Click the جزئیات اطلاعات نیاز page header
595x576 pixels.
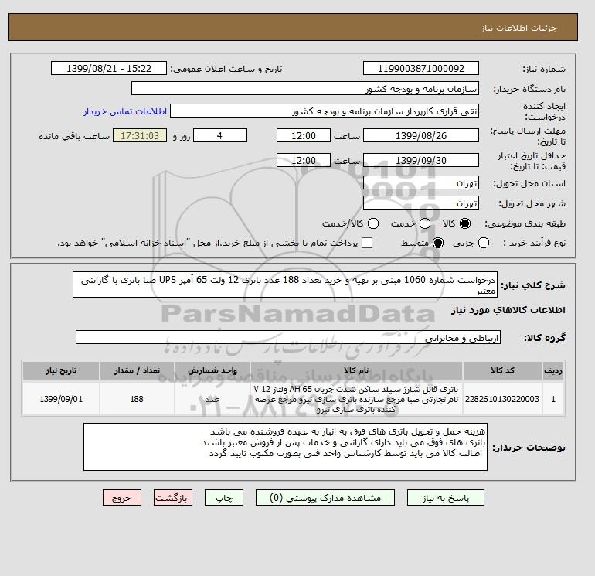click(x=518, y=28)
